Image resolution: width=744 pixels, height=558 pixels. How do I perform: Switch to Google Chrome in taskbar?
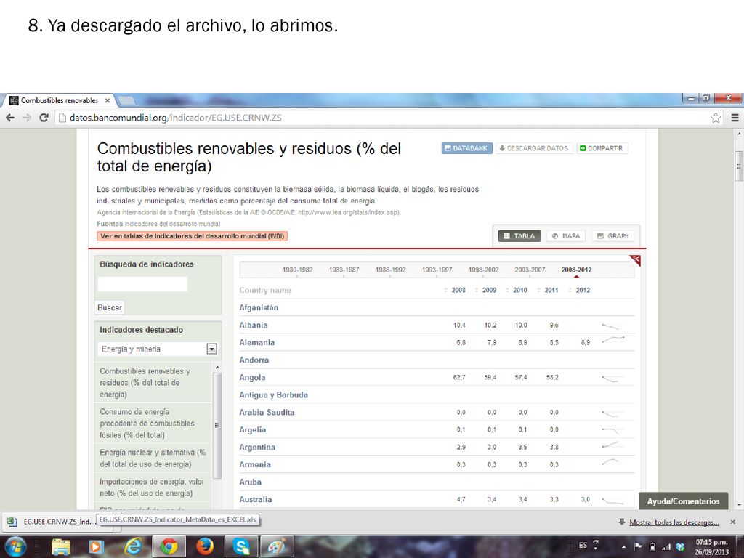tap(169, 547)
